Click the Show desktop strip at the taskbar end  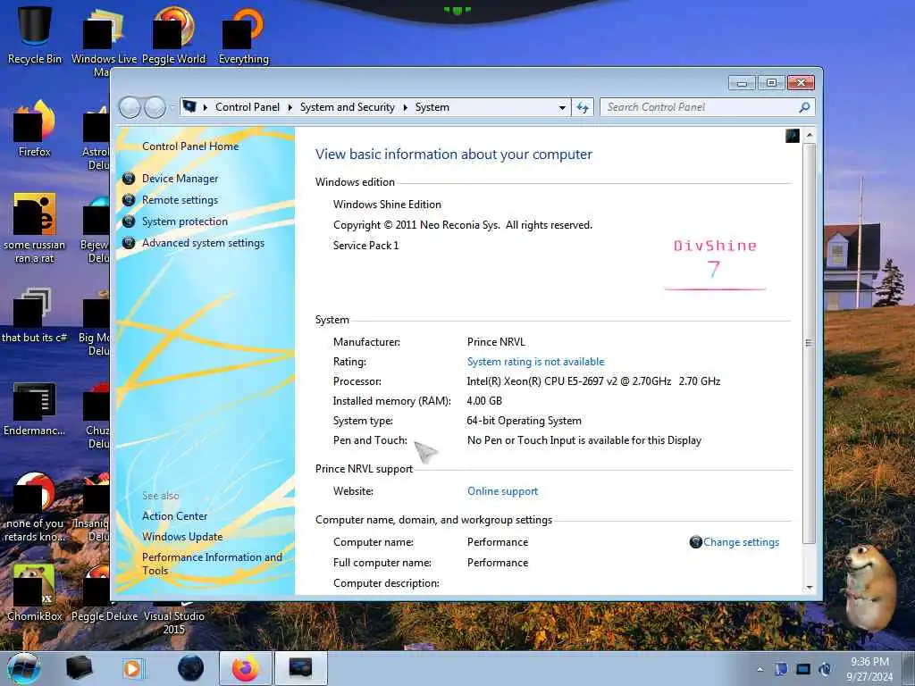click(909, 668)
